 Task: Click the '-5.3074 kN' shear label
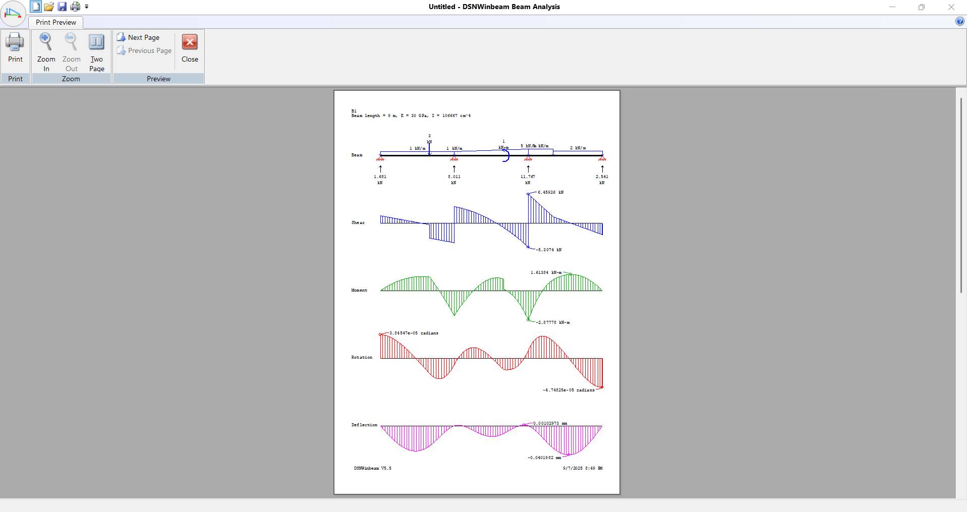point(549,250)
